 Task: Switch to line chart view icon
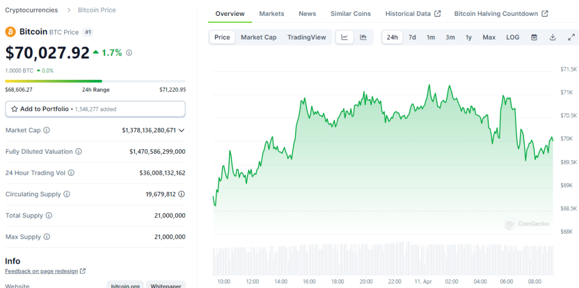coord(344,37)
